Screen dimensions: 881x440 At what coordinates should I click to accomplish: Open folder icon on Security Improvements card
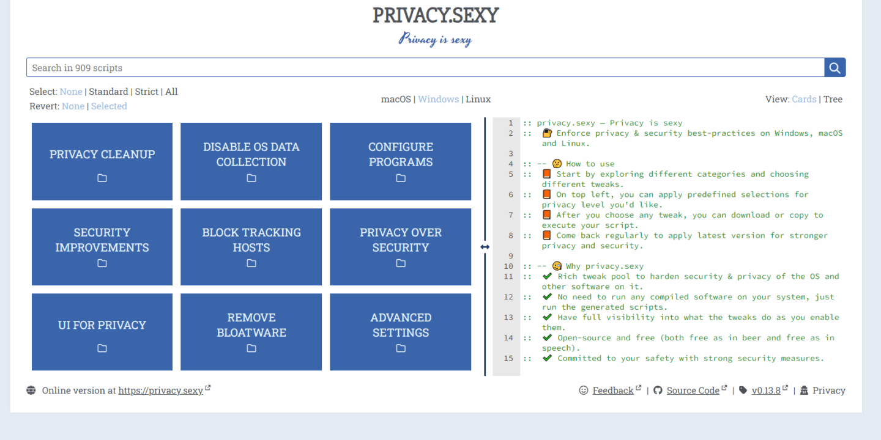coord(102,263)
